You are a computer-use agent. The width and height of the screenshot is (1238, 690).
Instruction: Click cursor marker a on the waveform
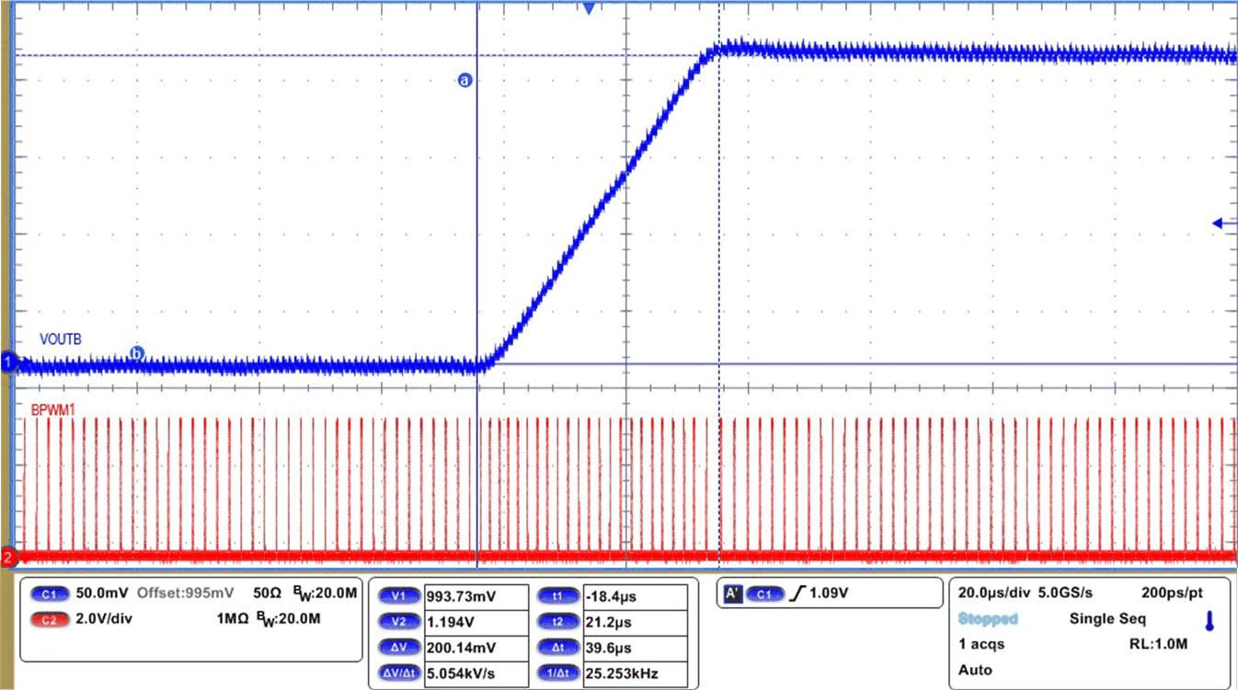click(x=464, y=81)
